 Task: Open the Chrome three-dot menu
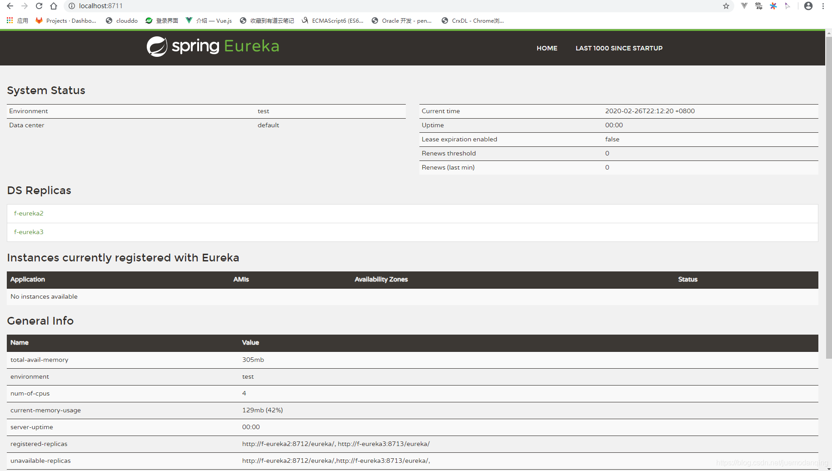(823, 6)
